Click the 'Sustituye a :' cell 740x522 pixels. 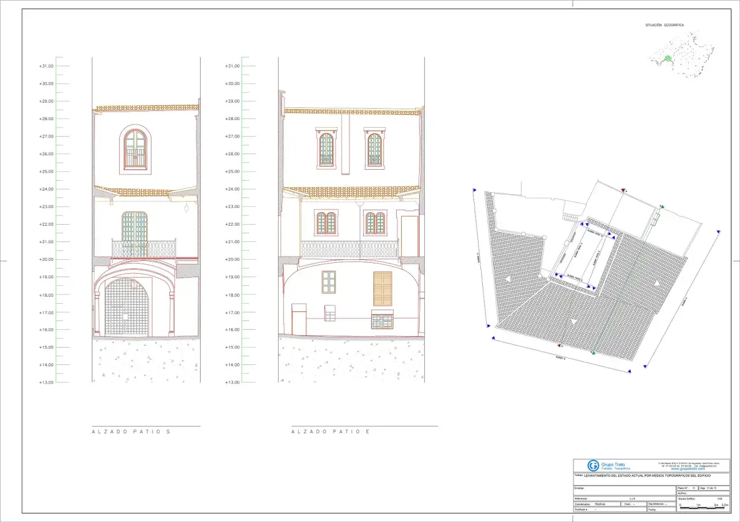(610, 509)
